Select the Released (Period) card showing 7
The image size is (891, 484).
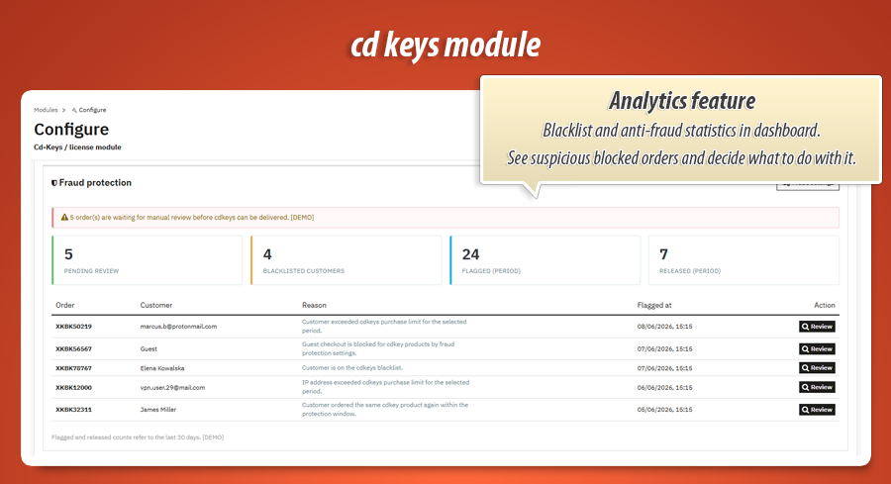tap(743, 260)
